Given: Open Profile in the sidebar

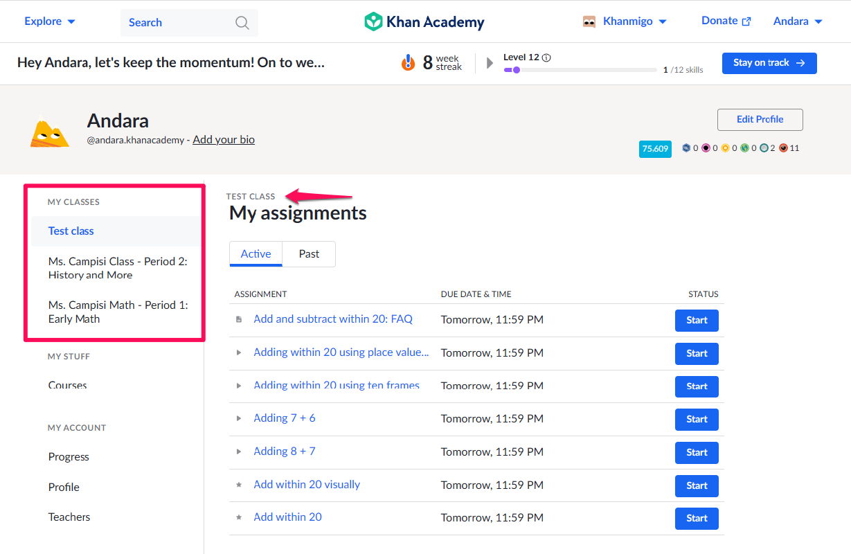Looking at the screenshot, I should pyautogui.click(x=64, y=488).
